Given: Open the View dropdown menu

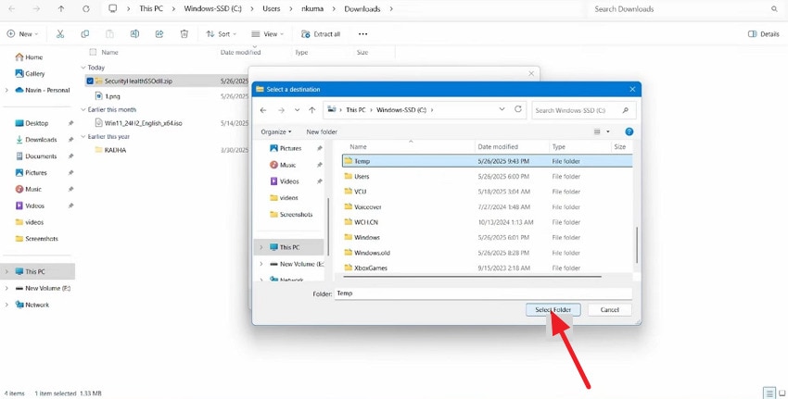Looking at the screenshot, I should [267, 34].
